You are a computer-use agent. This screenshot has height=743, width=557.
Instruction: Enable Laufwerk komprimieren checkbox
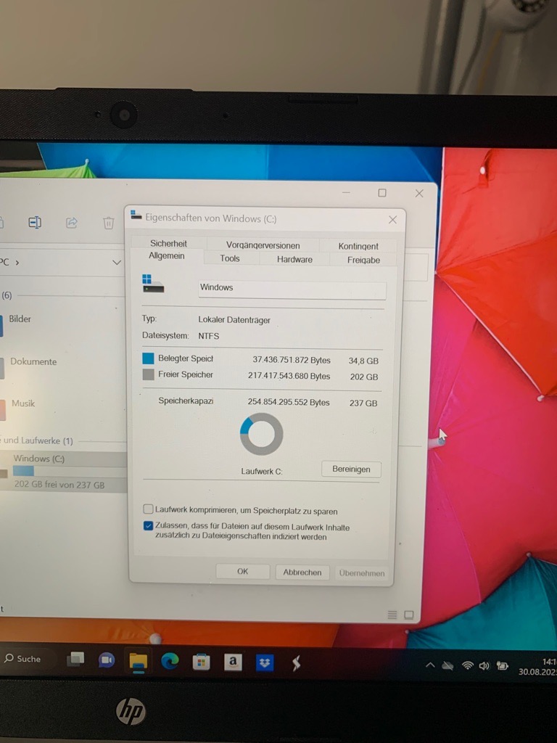pos(148,509)
